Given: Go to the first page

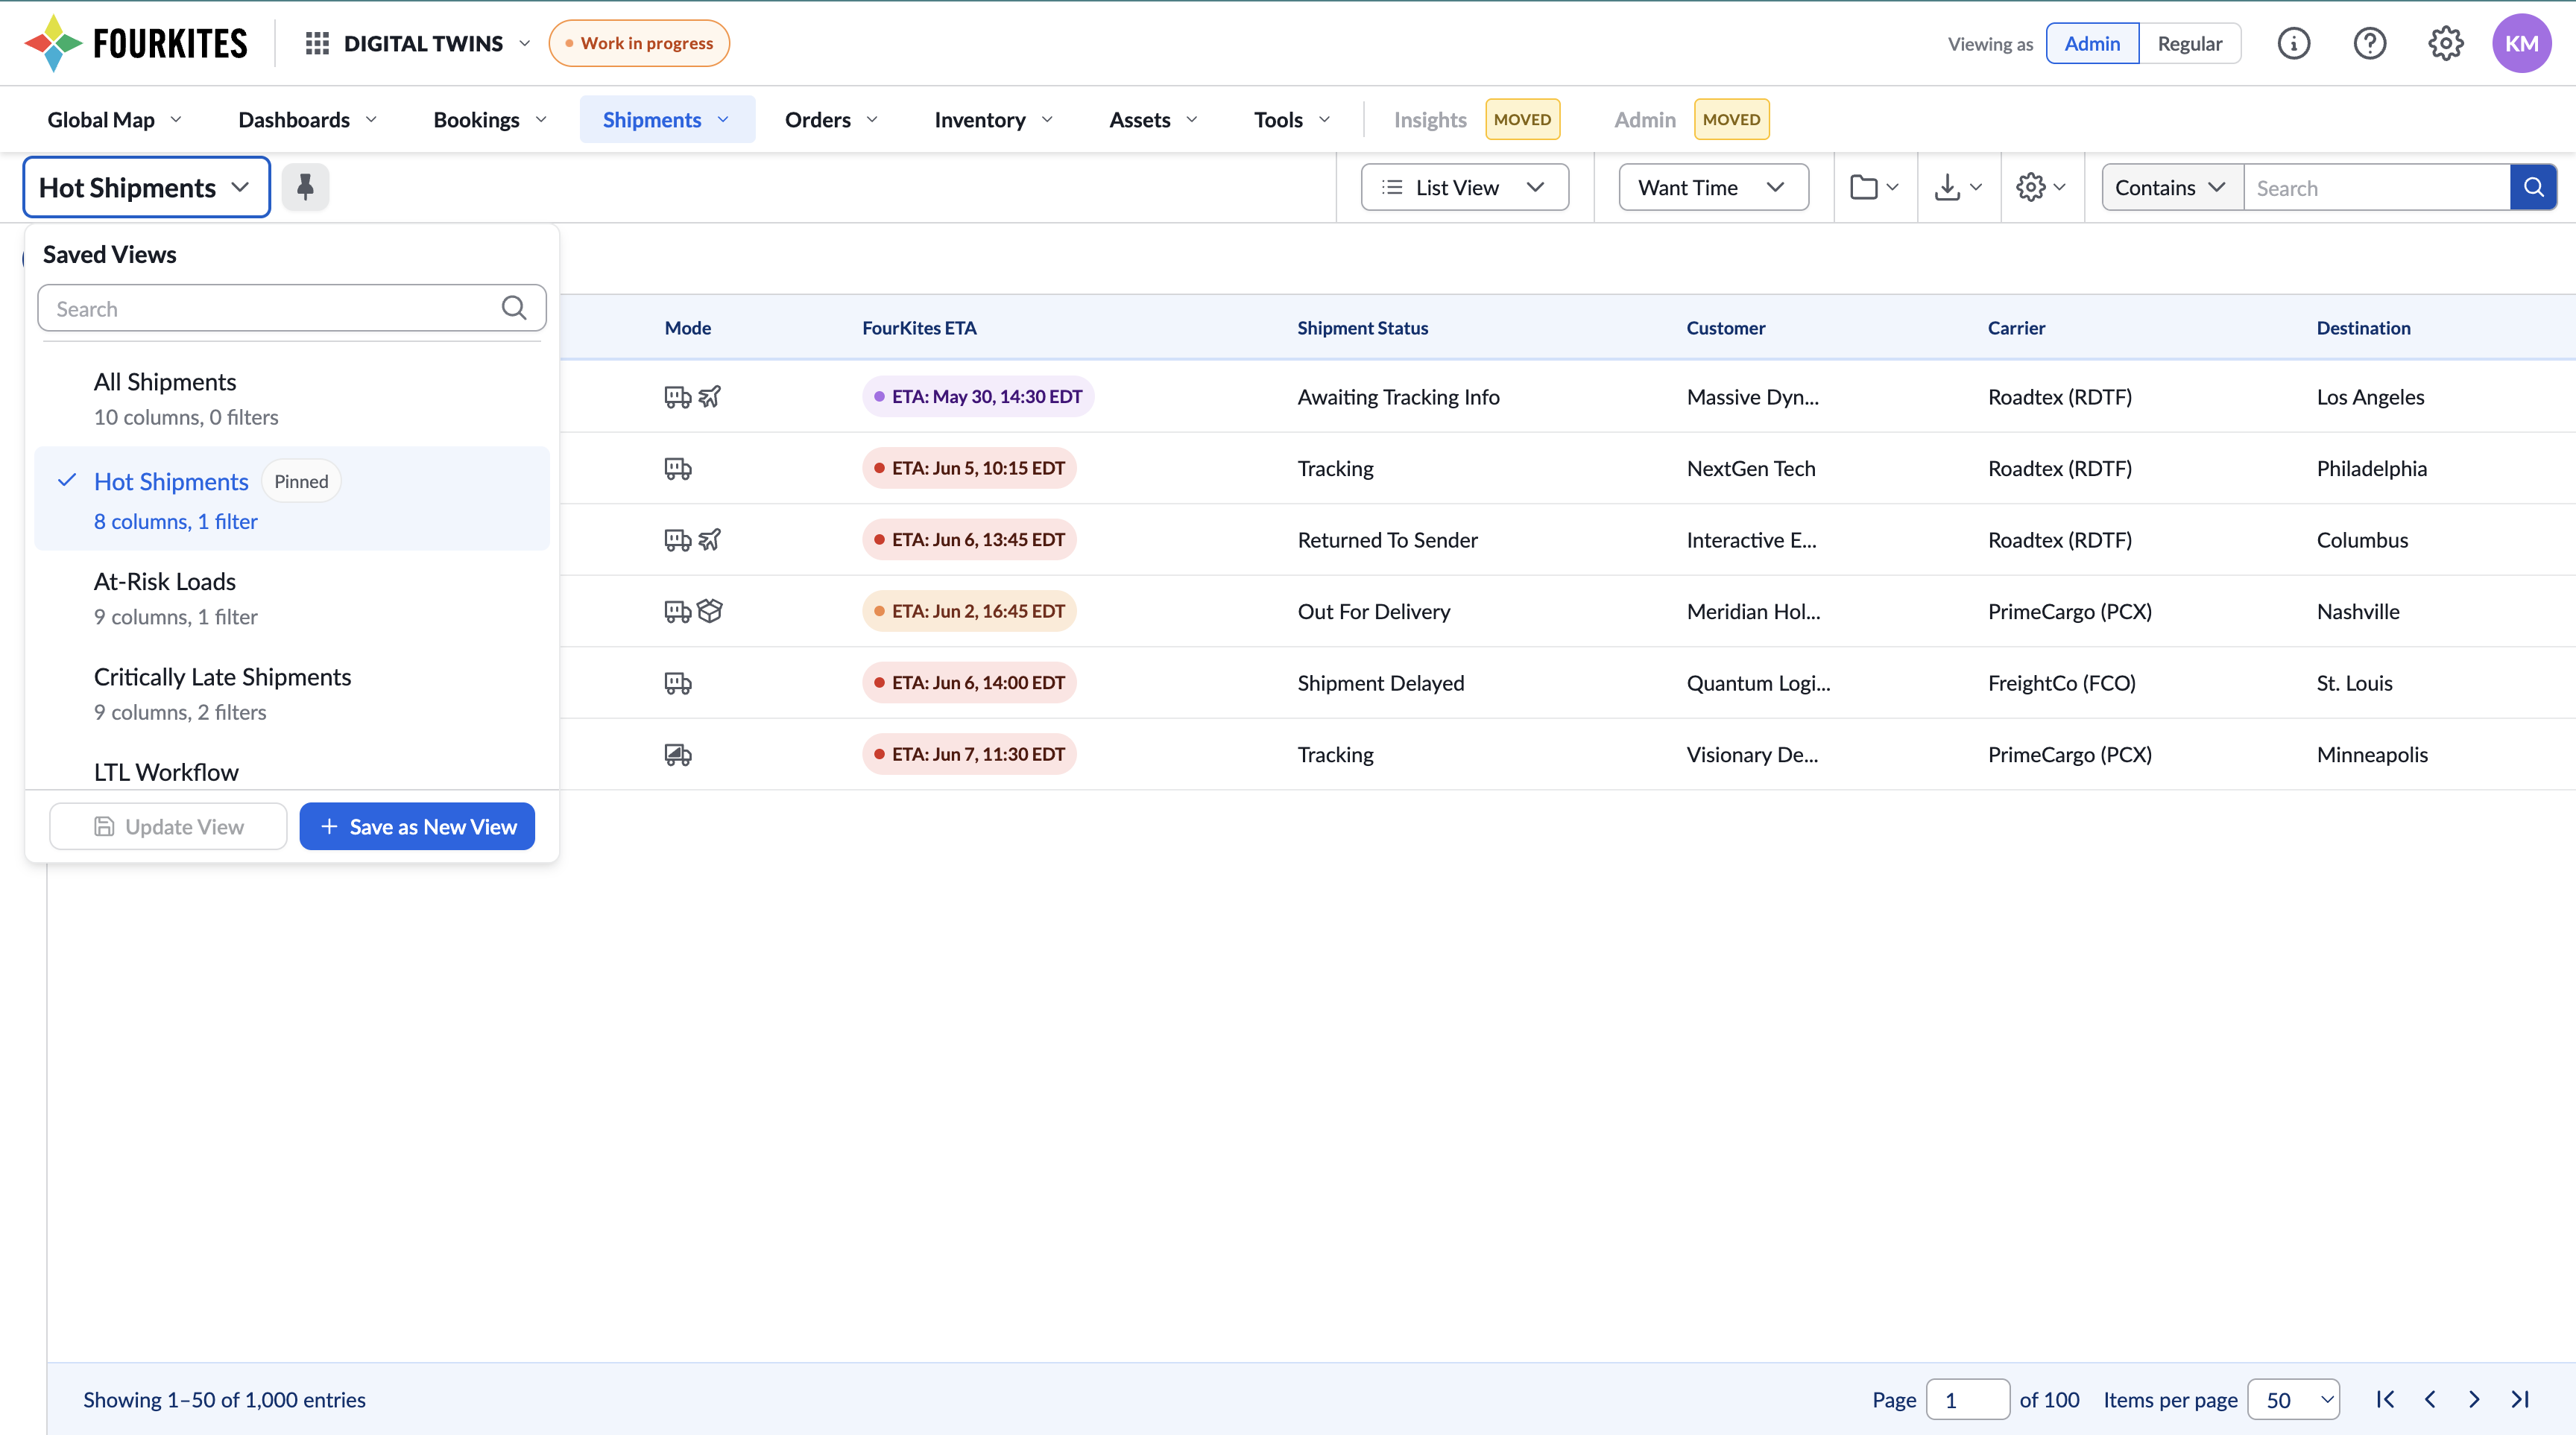Looking at the screenshot, I should tap(2385, 1399).
